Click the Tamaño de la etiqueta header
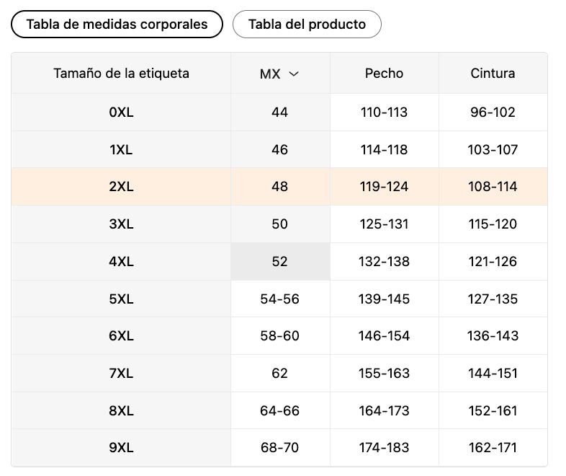The height and width of the screenshot is (476, 566). pos(121,74)
